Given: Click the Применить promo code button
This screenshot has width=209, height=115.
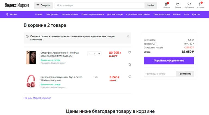Looking at the screenshot, I should [x=185, y=74].
